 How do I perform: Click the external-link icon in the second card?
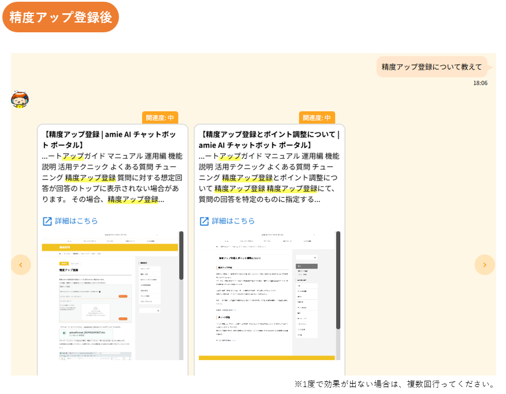click(x=204, y=221)
